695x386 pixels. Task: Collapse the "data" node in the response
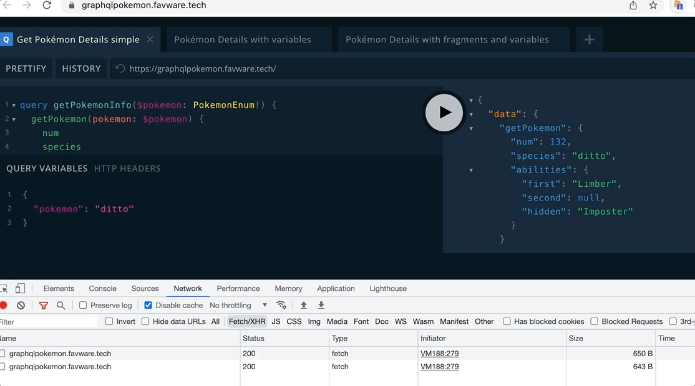tap(471, 115)
